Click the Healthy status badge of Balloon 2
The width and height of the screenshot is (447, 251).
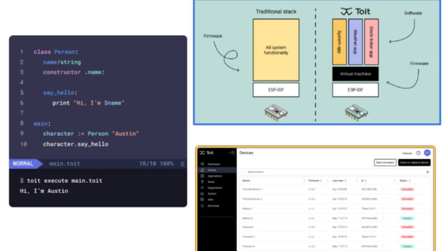(407, 218)
